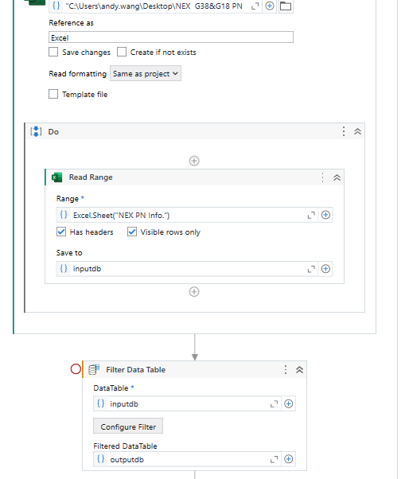Screen dimensions: 409x479
Task: Click plus icon next to Excel file path
Action: (x=270, y=6)
